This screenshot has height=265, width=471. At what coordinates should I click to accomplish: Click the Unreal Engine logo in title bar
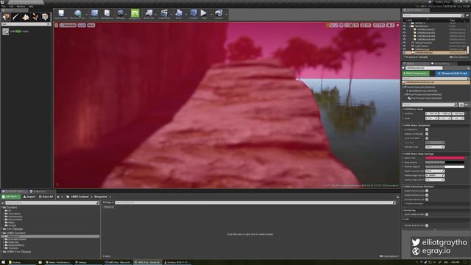[x=3, y=2]
